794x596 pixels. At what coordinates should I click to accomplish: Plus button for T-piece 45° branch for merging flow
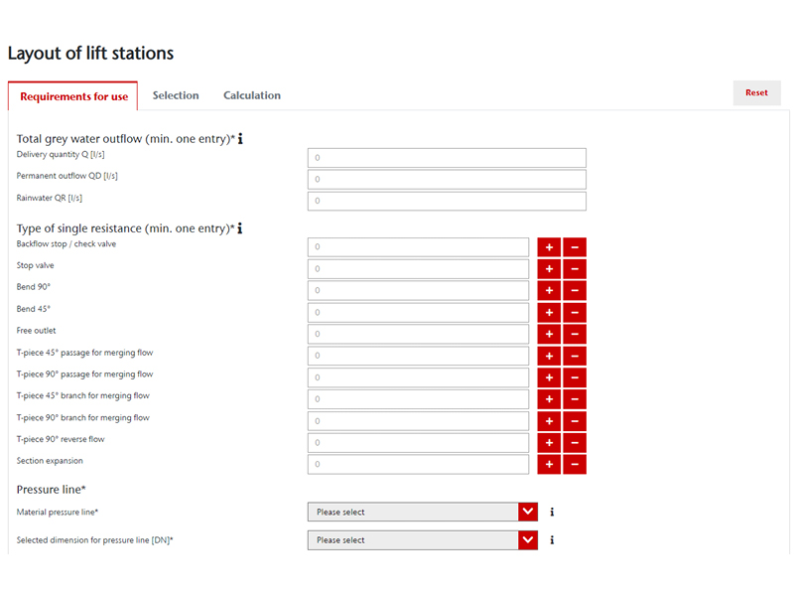[549, 399]
